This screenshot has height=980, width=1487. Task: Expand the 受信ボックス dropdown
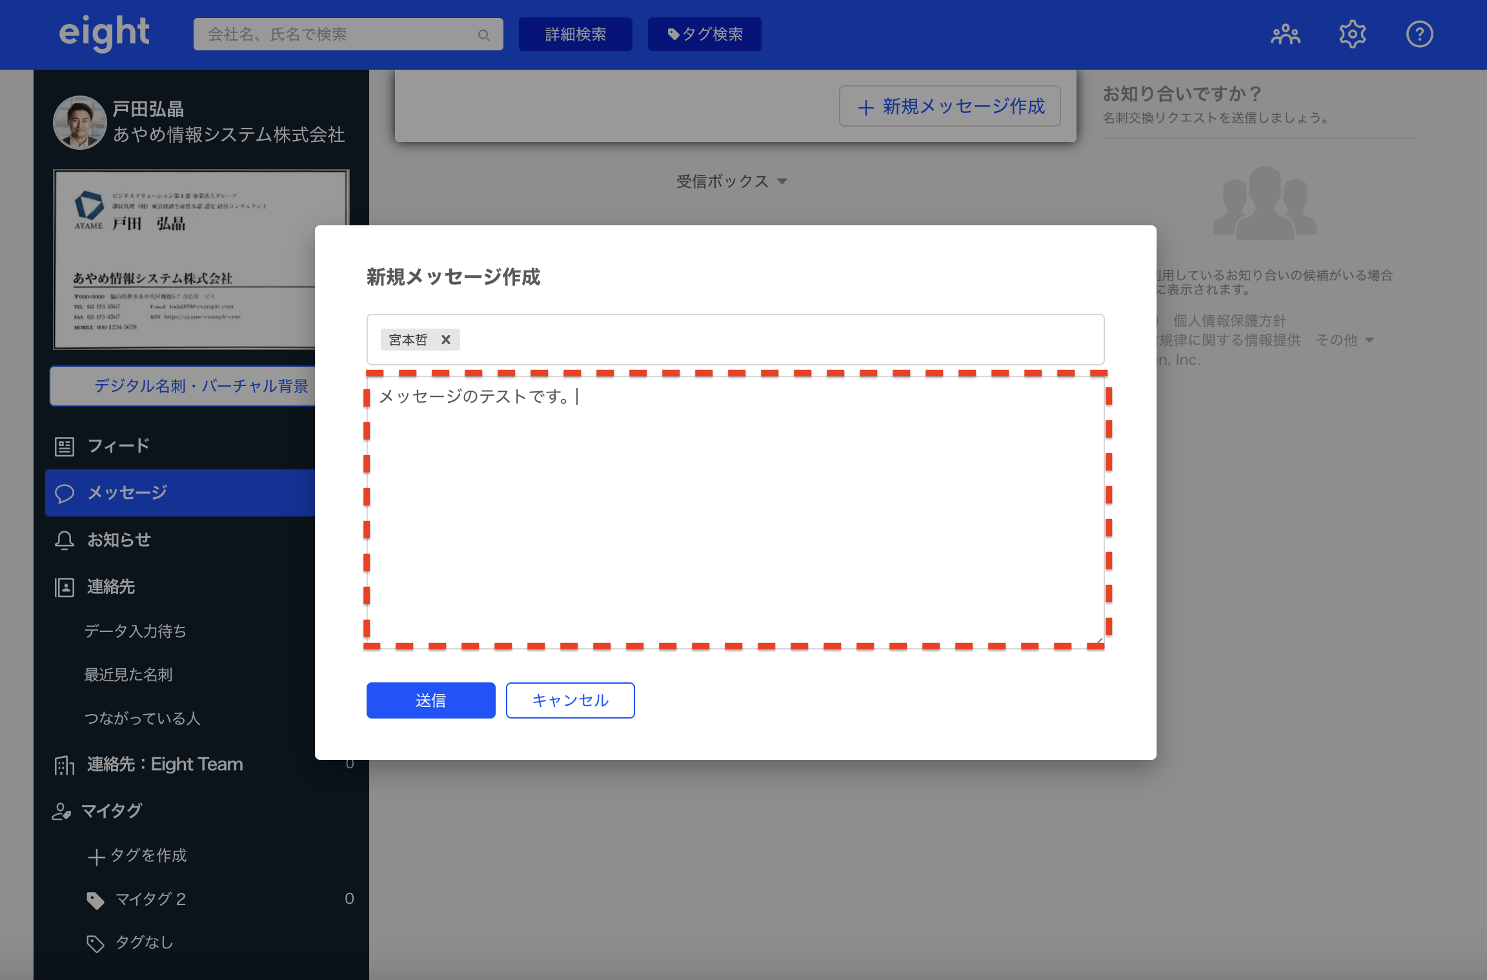pyautogui.click(x=731, y=181)
